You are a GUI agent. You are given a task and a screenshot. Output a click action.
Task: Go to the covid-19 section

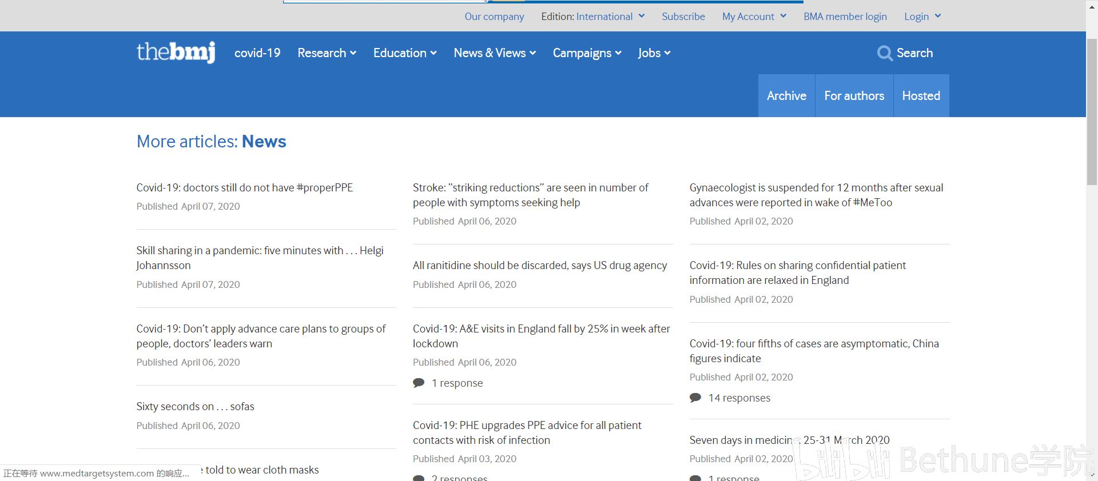pos(257,53)
